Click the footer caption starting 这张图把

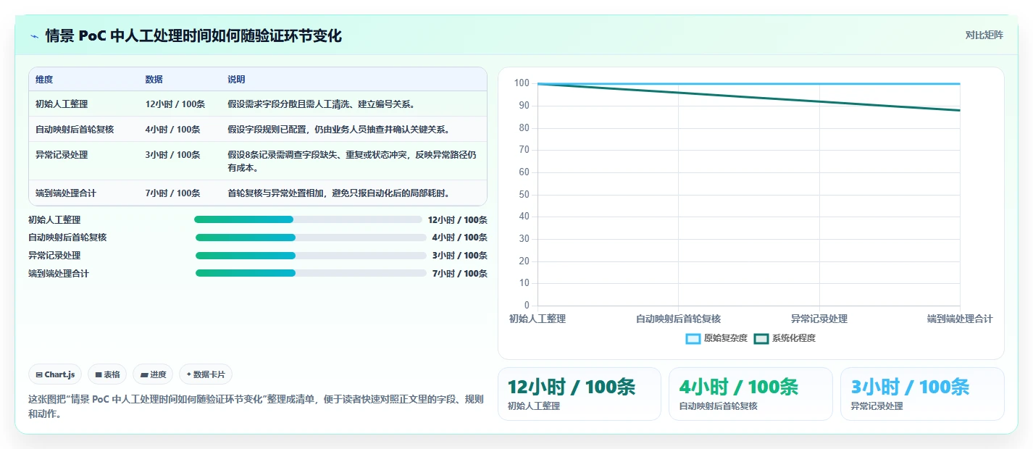(256, 407)
